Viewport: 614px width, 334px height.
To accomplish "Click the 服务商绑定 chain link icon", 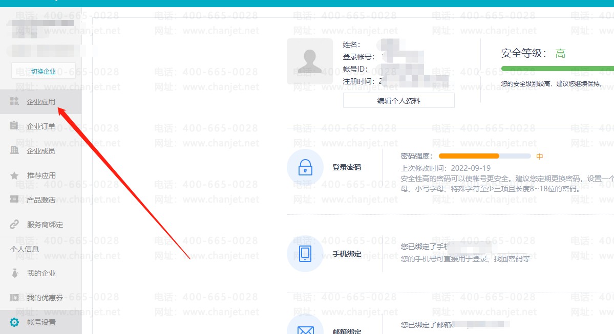I will pyautogui.click(x=14, y=224).
